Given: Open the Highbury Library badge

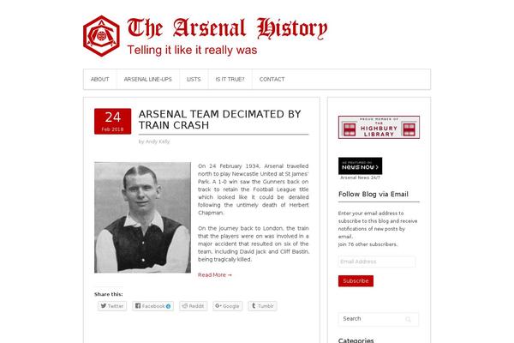Looking at the screenshot, I should pos(379,127).
